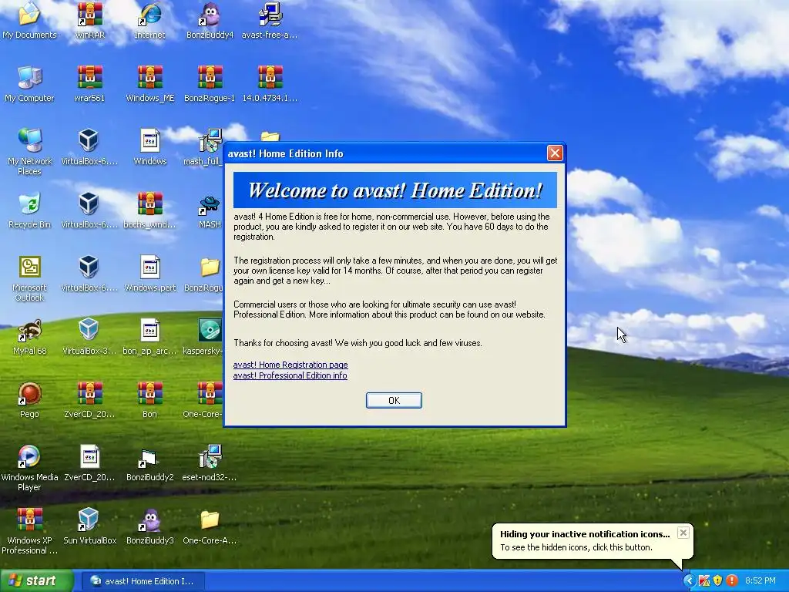Select BonziRogue-1 archive icon

[x=210, y=83]
